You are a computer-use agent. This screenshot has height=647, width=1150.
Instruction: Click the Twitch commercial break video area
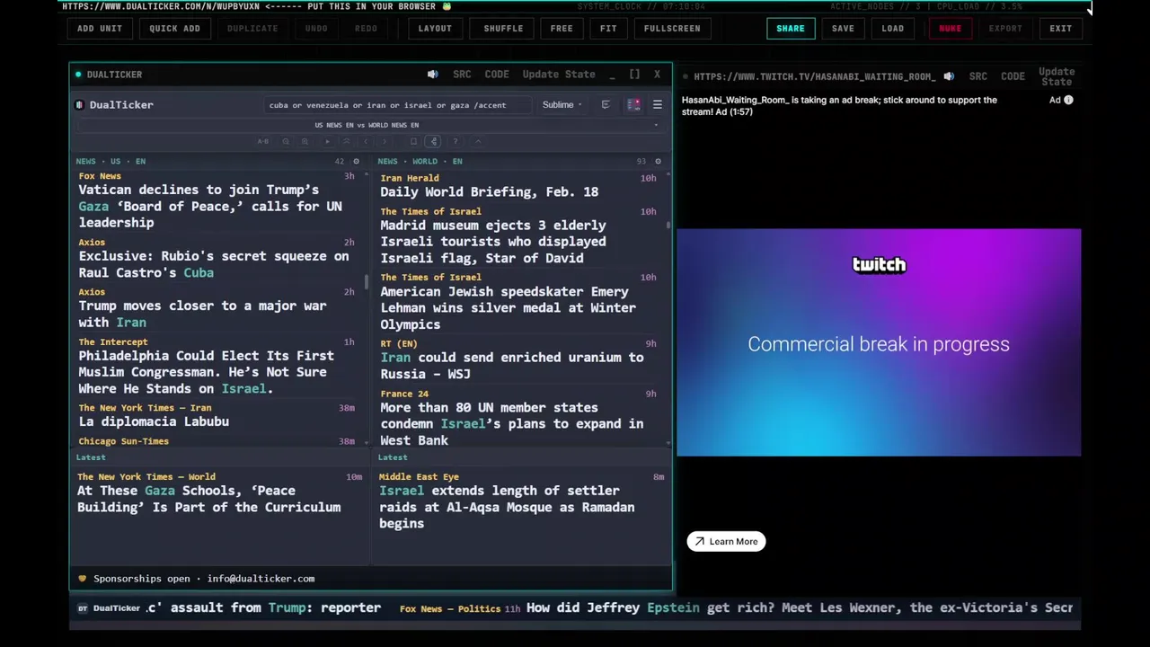click(x=879, y=342)
